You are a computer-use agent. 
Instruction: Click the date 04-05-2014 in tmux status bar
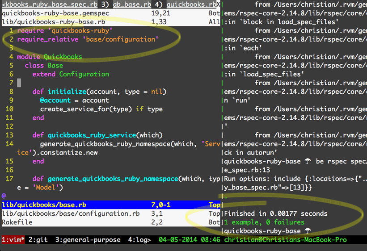[178, 239]
